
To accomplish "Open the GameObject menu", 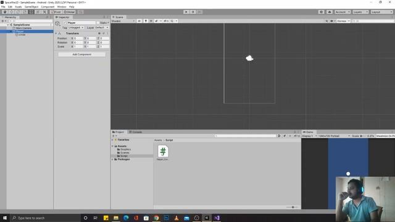I will [31, 7].
